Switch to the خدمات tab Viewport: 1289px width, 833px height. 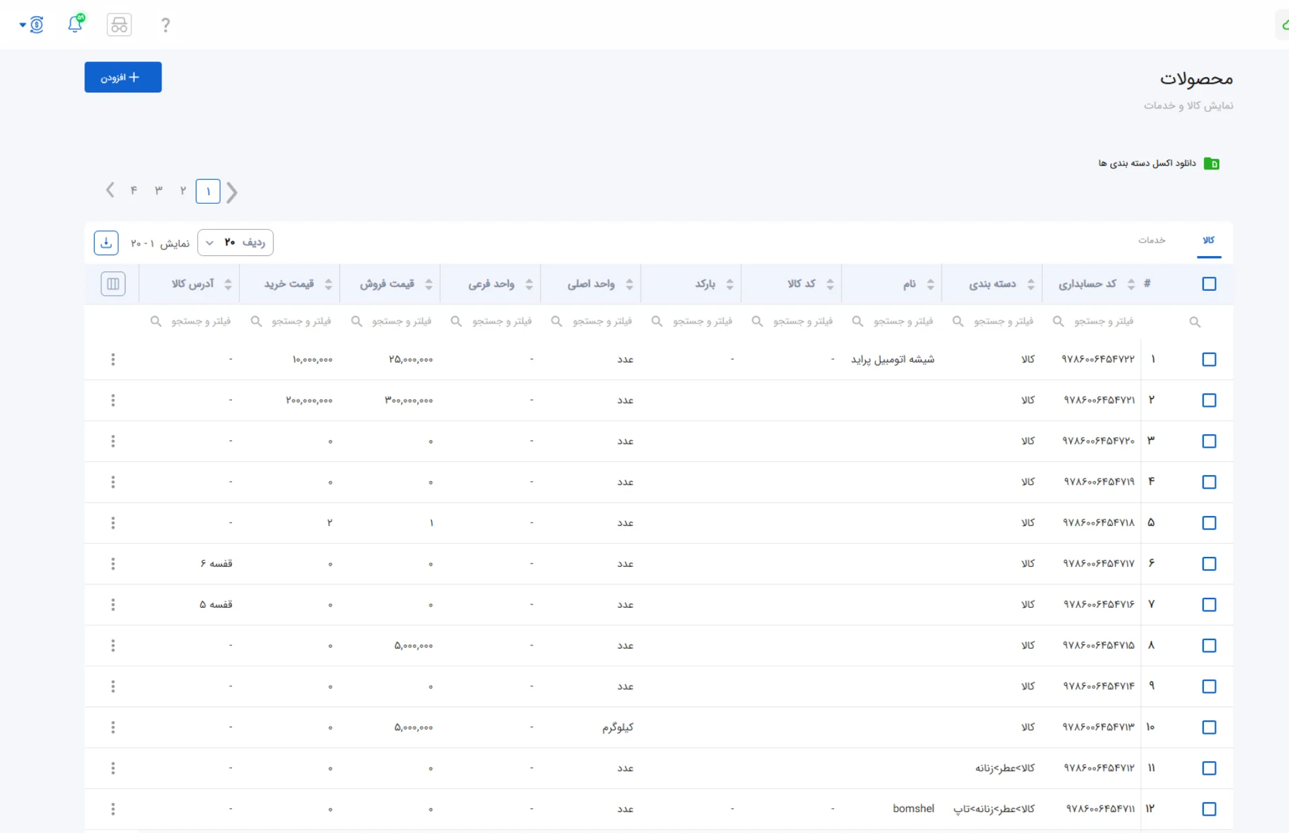(x=1152, y=240)
